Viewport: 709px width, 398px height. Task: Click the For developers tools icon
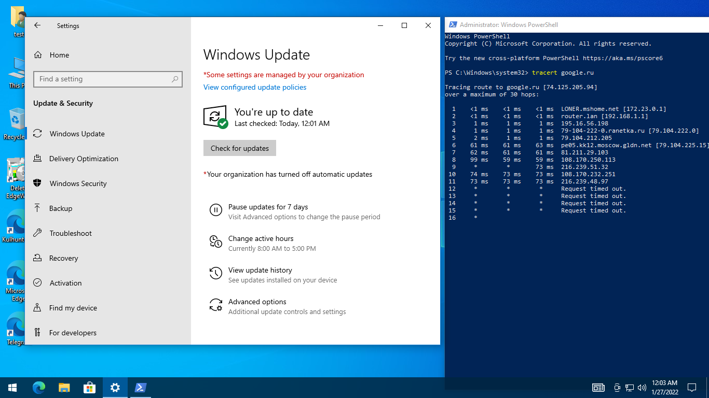click(x=37, y=333)
